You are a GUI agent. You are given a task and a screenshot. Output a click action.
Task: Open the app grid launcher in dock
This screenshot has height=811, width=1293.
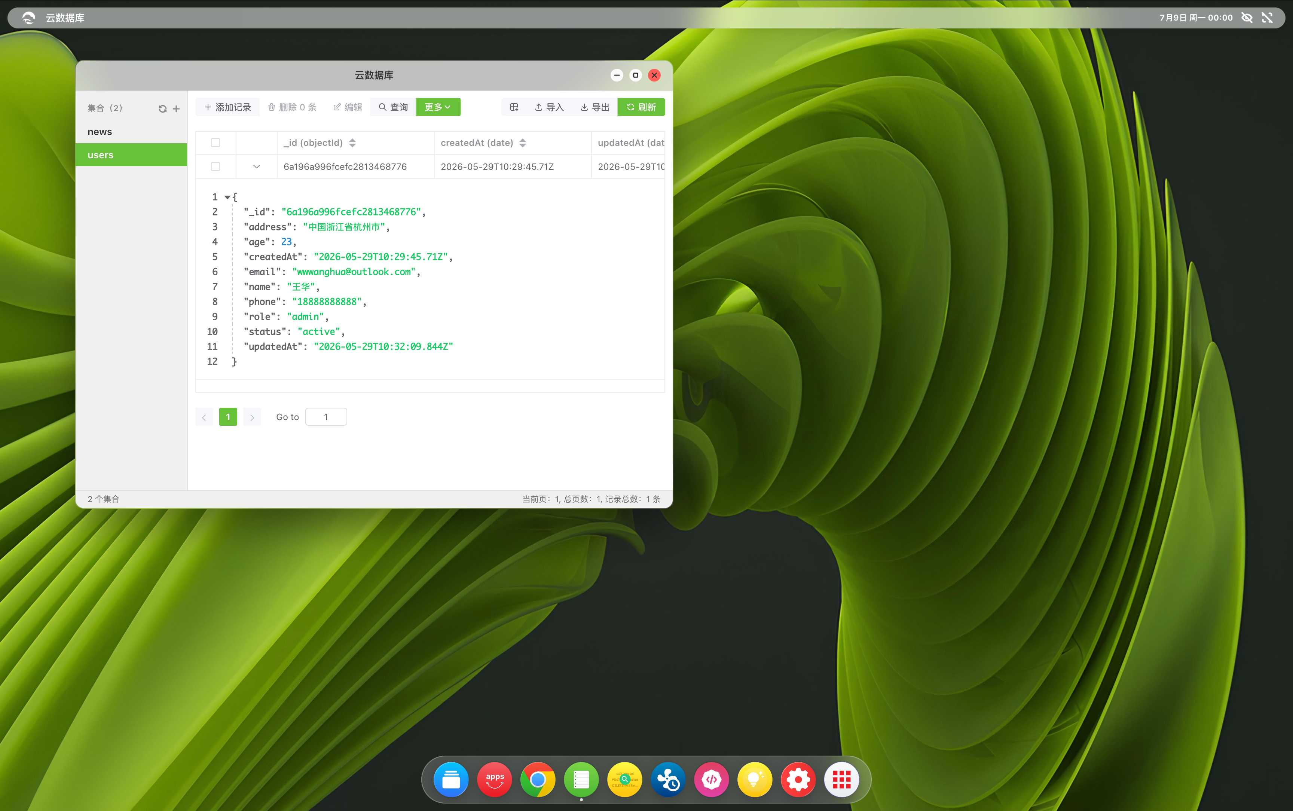842,779
